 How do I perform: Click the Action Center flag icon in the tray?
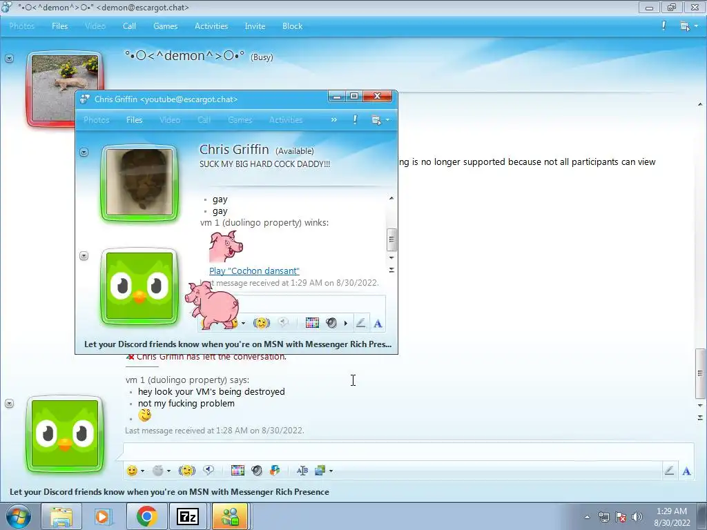pos(621,517)
